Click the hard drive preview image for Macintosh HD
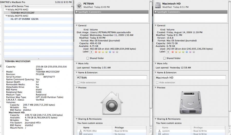Screen dimensions: 231x135 pyautogui.click(x=190, y=102)
